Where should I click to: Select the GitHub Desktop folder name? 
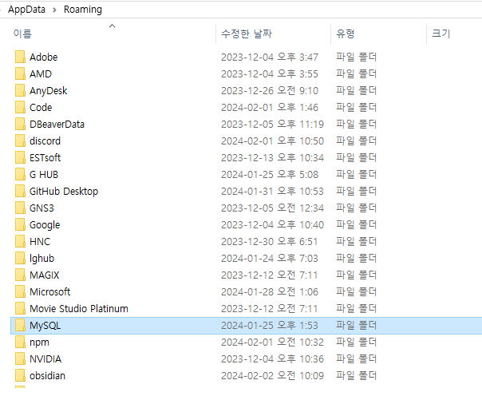click(x=64, y=192)
